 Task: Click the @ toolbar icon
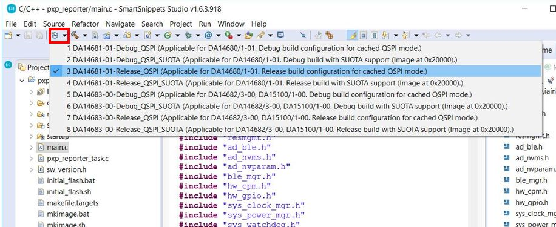point(208,35)
